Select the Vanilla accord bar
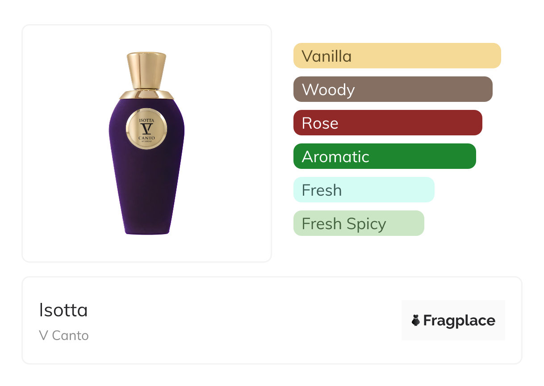 click(397, 56)
